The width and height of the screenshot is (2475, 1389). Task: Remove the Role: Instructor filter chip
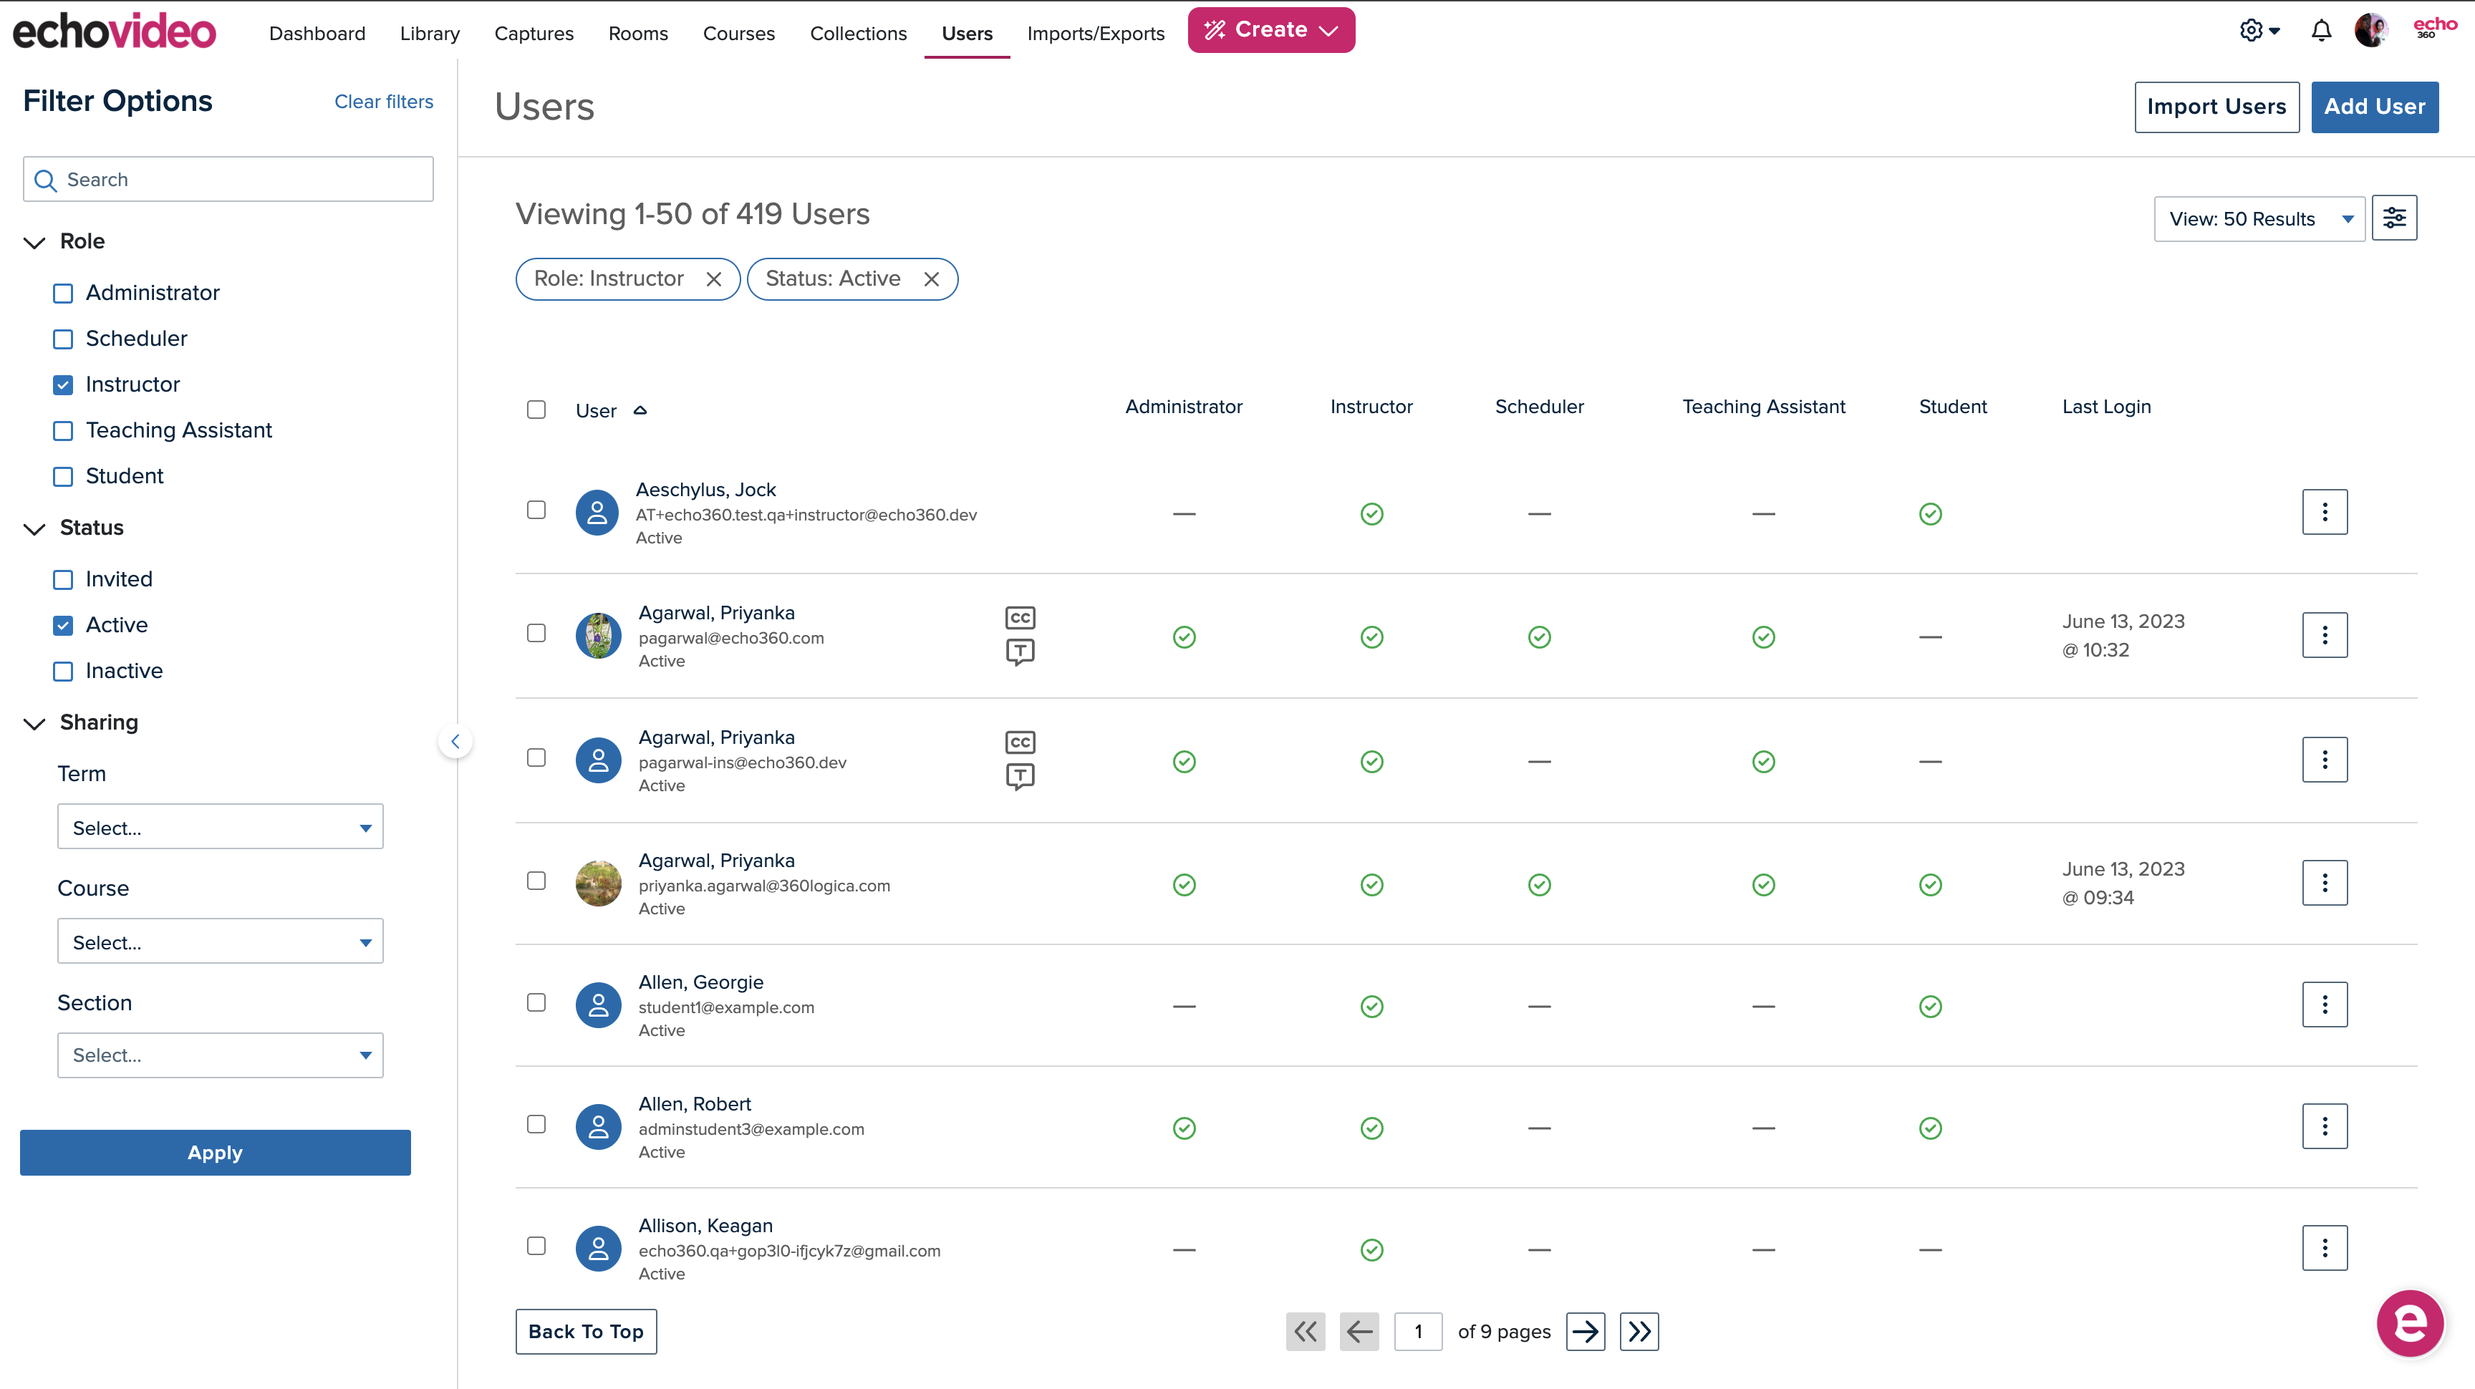click(x=714, y=279)
